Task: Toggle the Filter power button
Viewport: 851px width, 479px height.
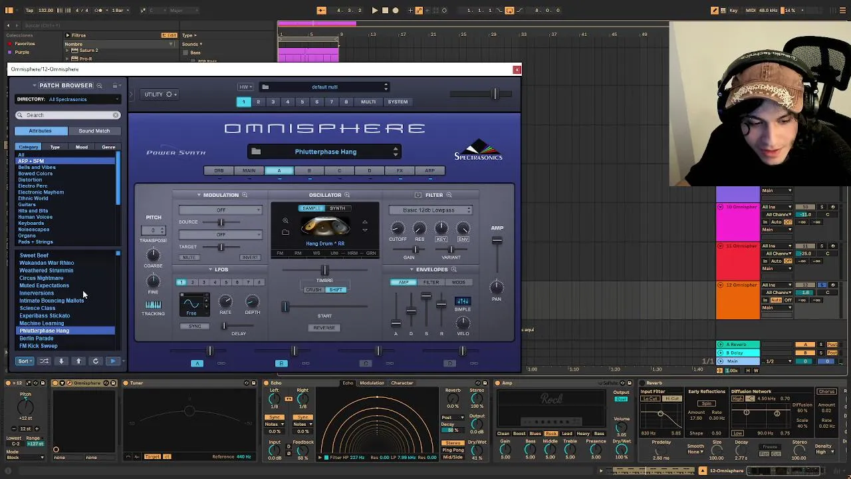Action: click(418, 195)
